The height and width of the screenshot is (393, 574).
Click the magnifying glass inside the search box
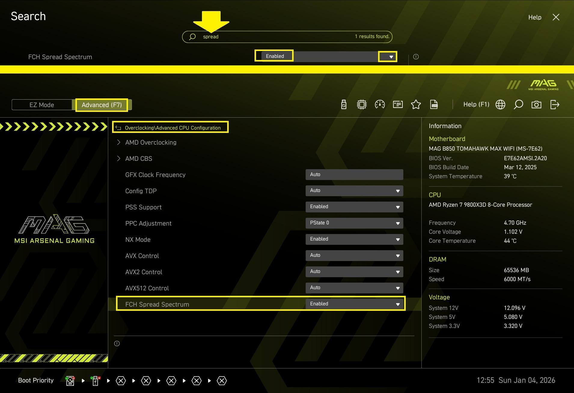coord(192,37)
